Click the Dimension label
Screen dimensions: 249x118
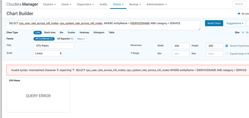click(x=136, y=45)
